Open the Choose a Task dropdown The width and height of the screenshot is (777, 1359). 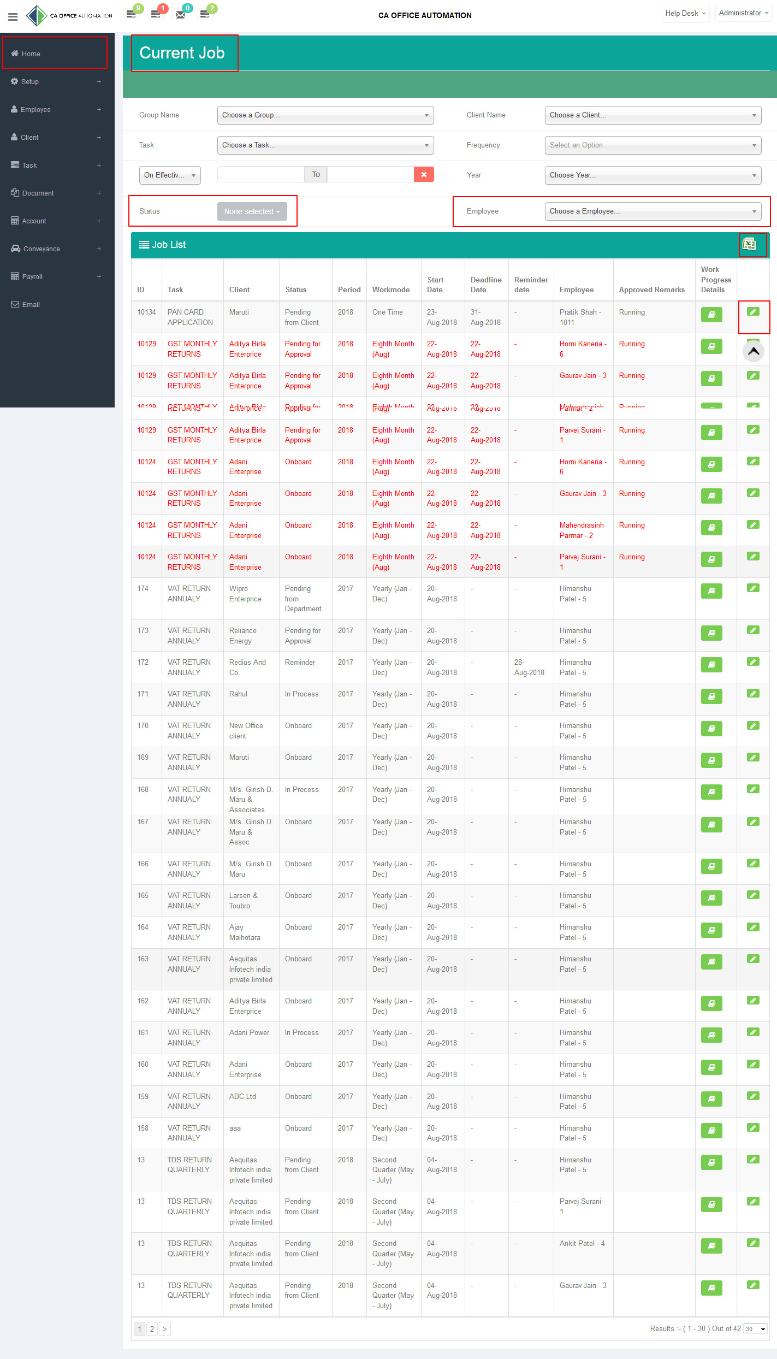tap(325, 145)
